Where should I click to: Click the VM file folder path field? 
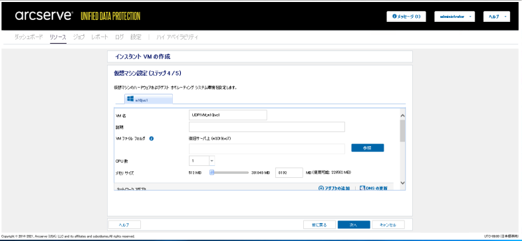click(x=267, y=149)
